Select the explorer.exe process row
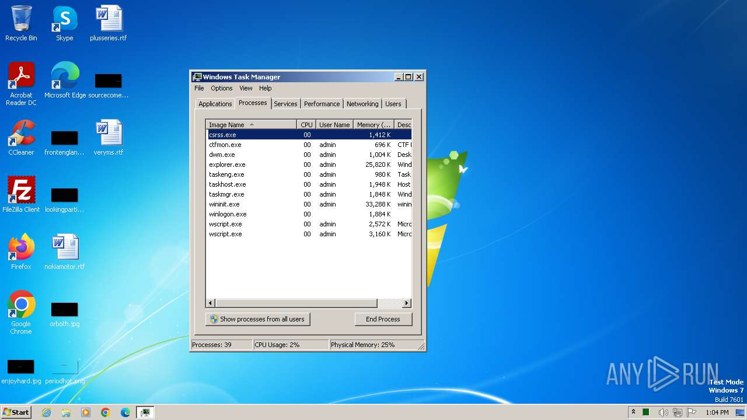 click(x=309, y=164)
